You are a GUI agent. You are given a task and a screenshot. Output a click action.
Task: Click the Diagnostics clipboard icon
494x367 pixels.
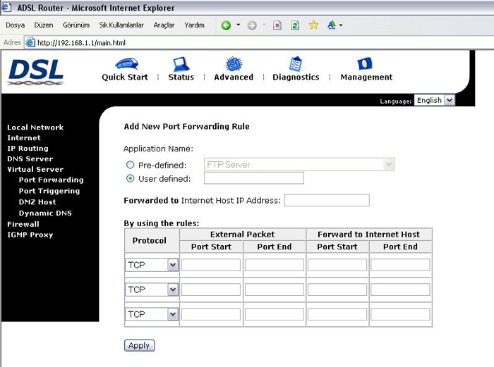click(296, 64)
